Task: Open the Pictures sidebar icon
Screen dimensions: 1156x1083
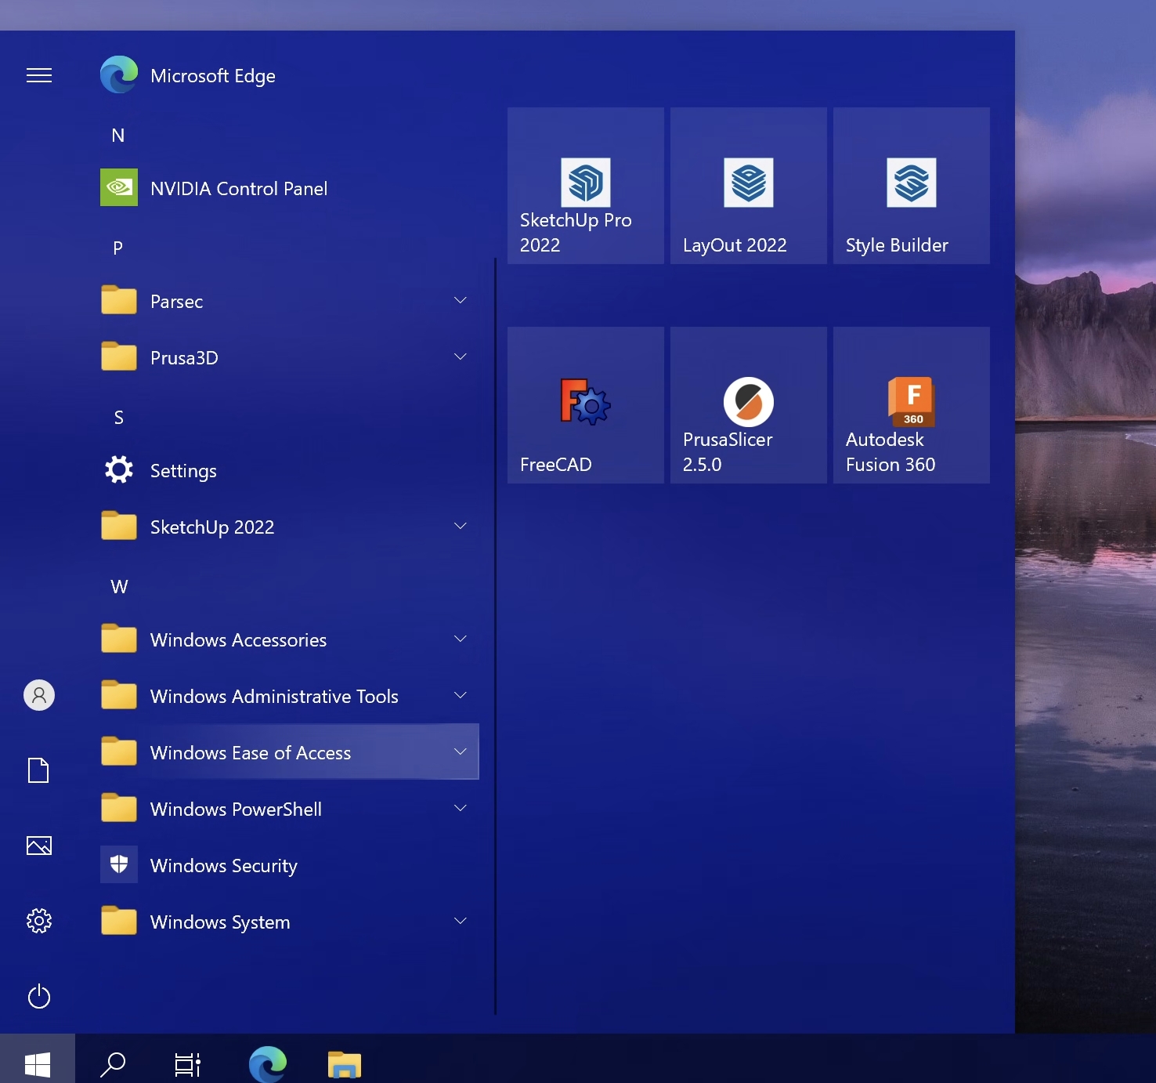Action: [x=39, y=846]
